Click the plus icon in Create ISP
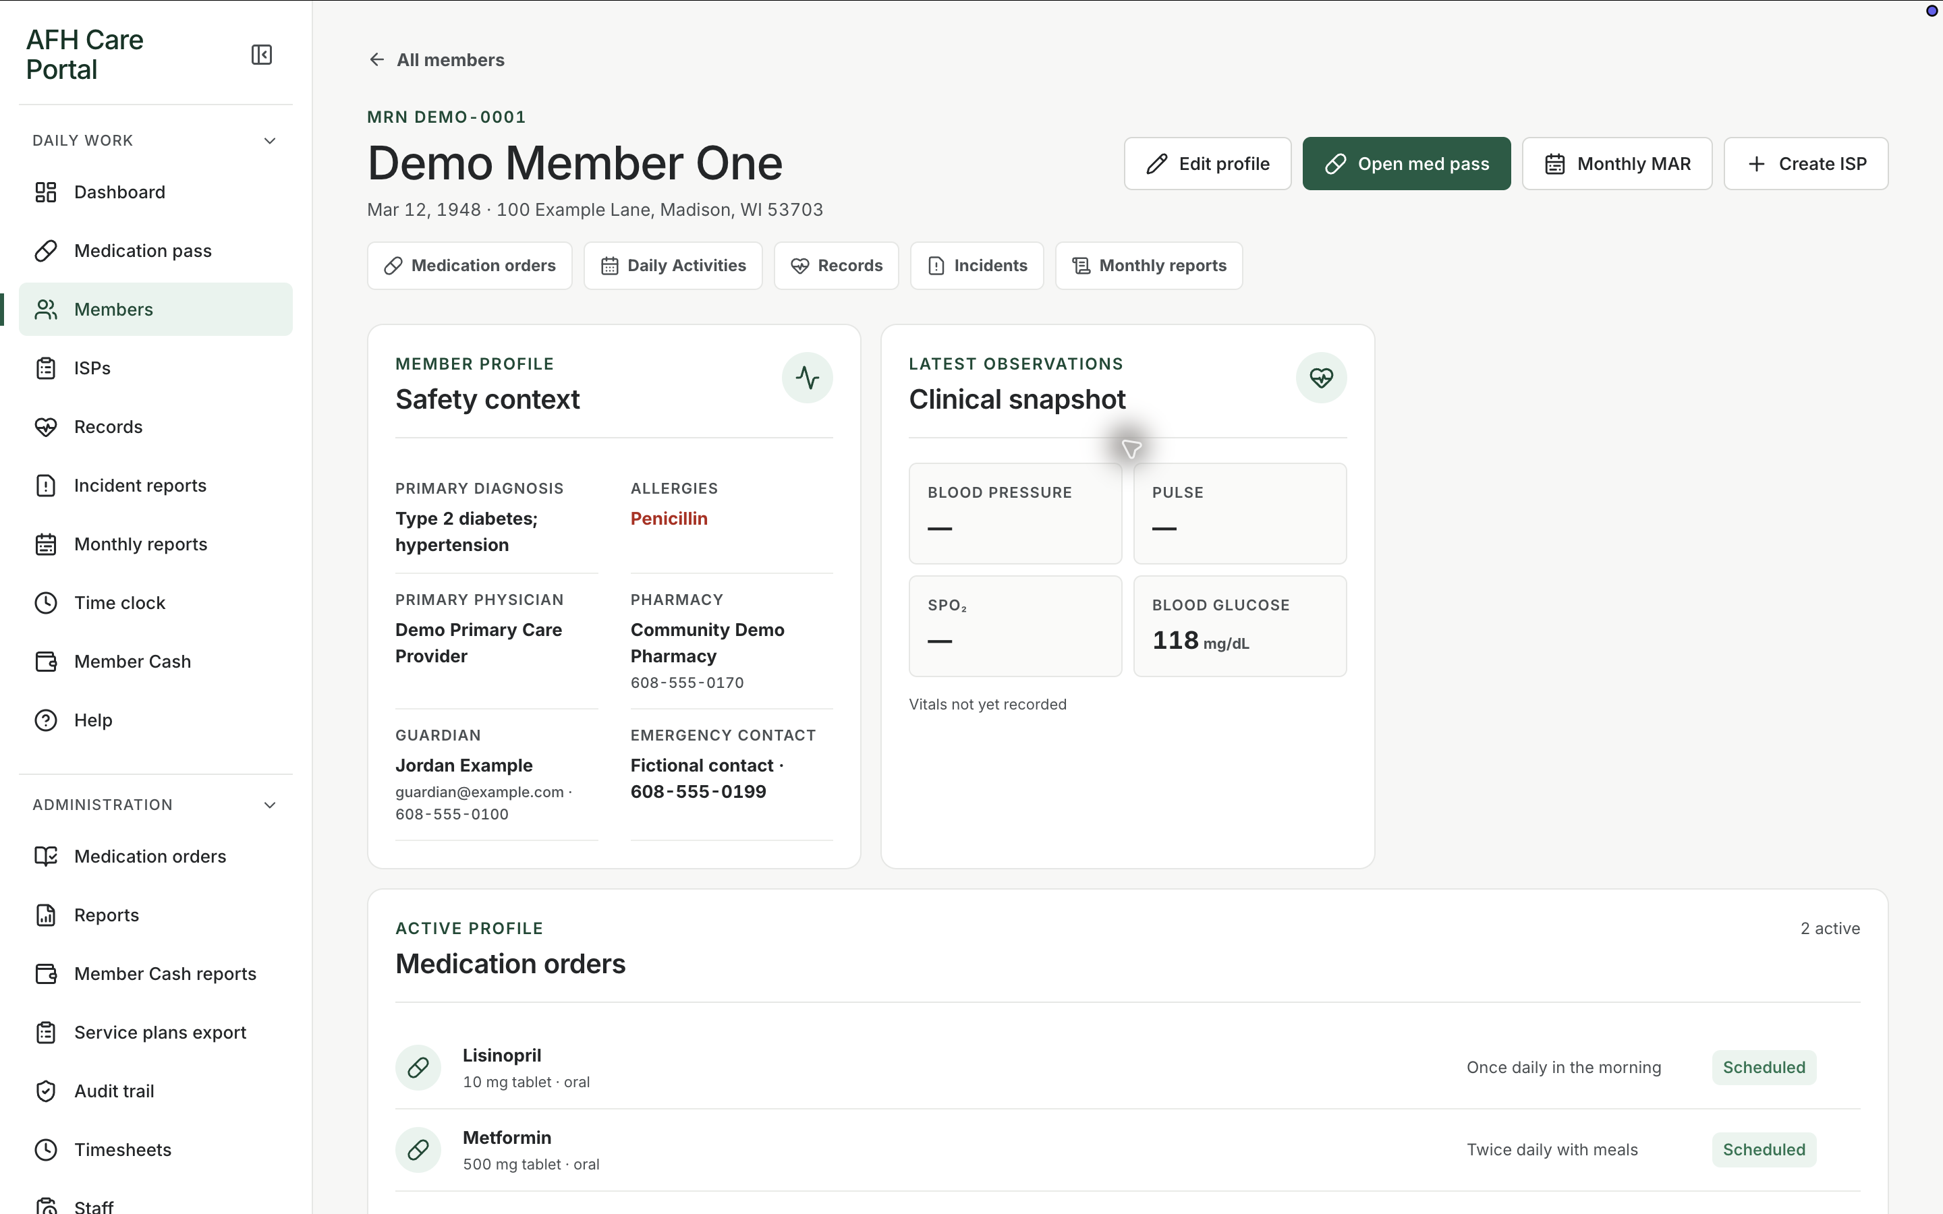The width and height of the screenshot is (1943, 1214). point(1756,164)
